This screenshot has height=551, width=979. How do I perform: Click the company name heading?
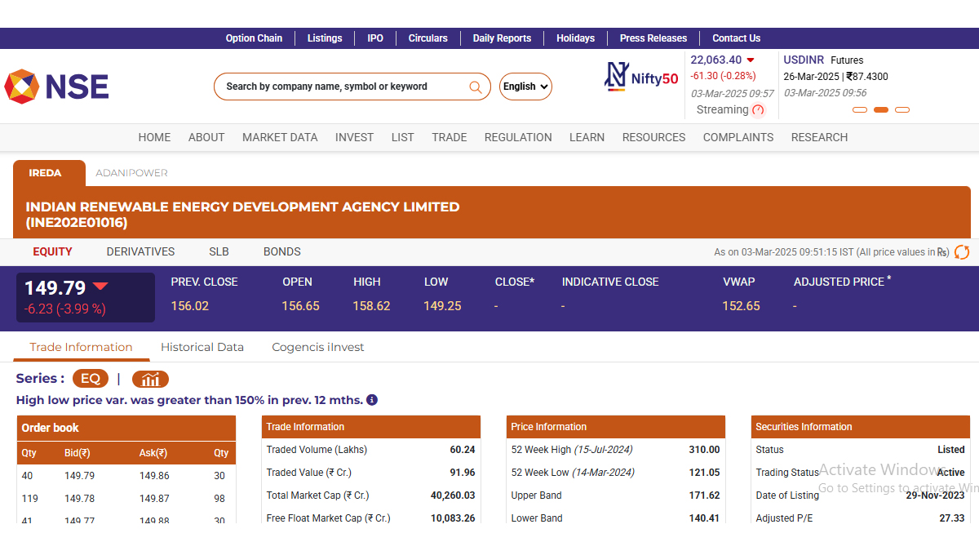[242, 215]
